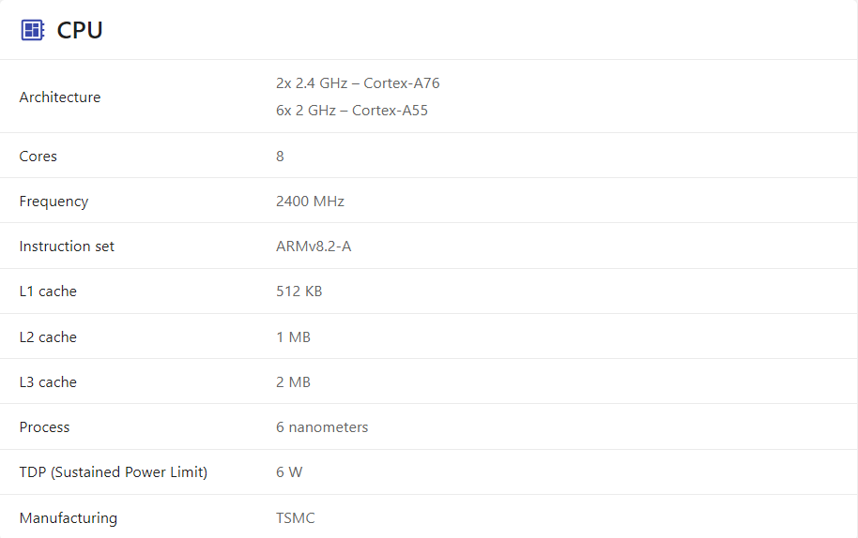Click the Manufacturing row label
The image size is (858, 538).
tap(69, 518)
